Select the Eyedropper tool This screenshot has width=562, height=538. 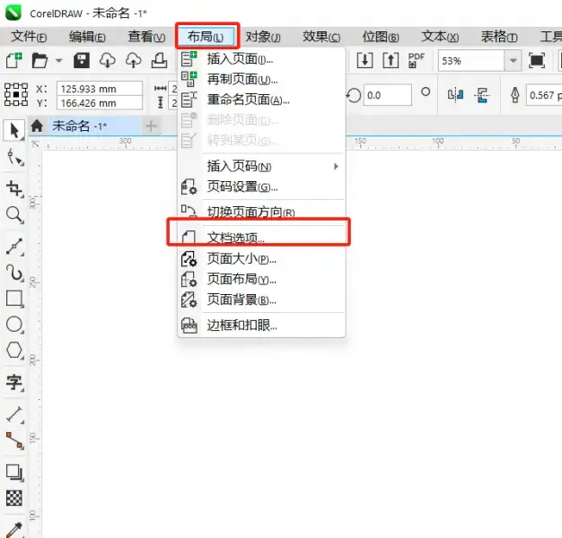click(14, 530)
